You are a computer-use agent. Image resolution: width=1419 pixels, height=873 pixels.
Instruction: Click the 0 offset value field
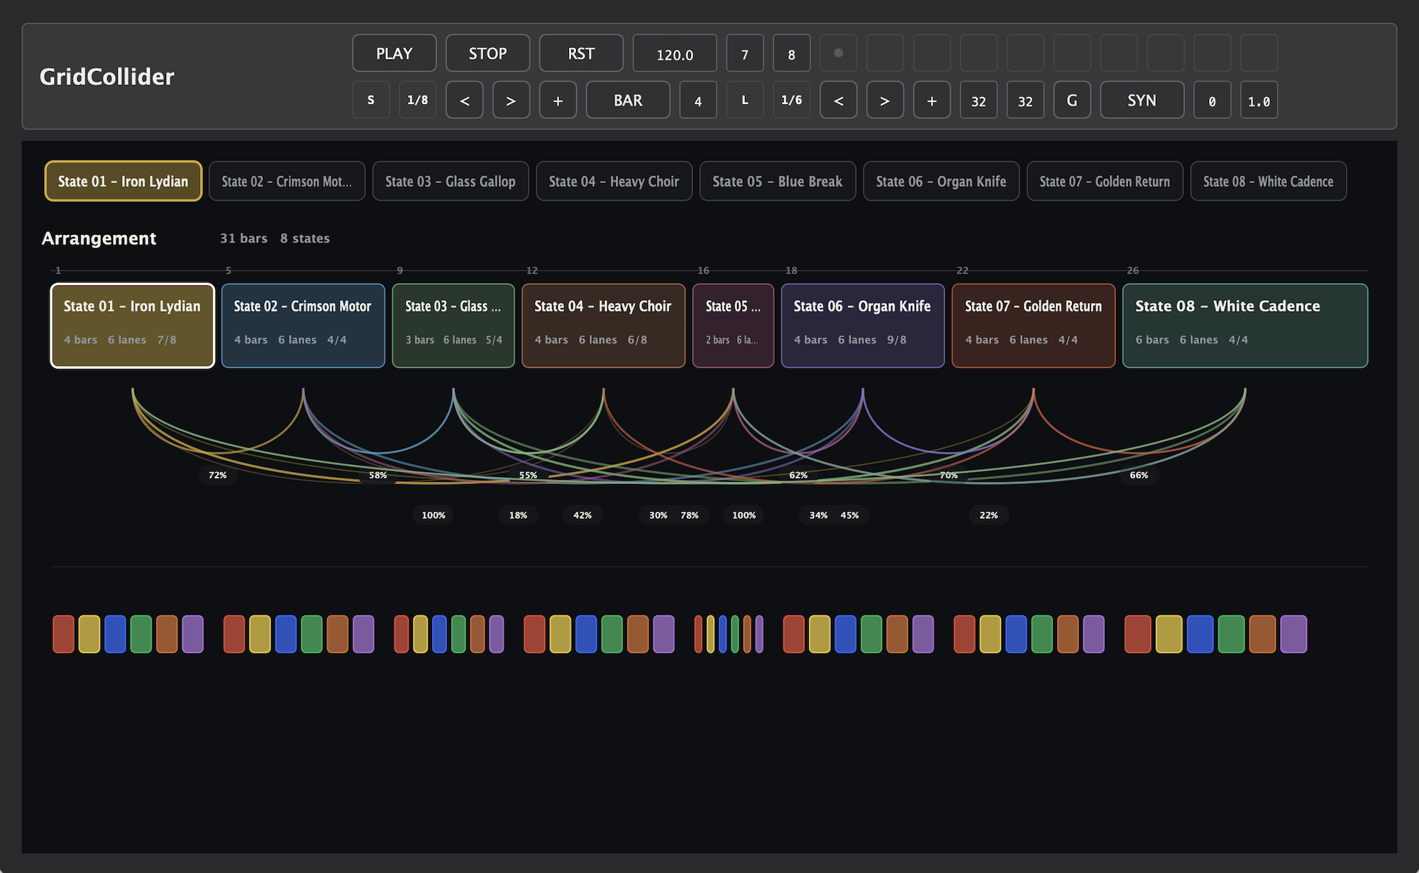point(1213,100)
